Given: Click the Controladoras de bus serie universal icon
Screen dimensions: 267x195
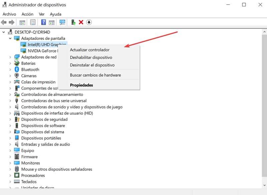Looking at the screenshot, I should [17, 100].
